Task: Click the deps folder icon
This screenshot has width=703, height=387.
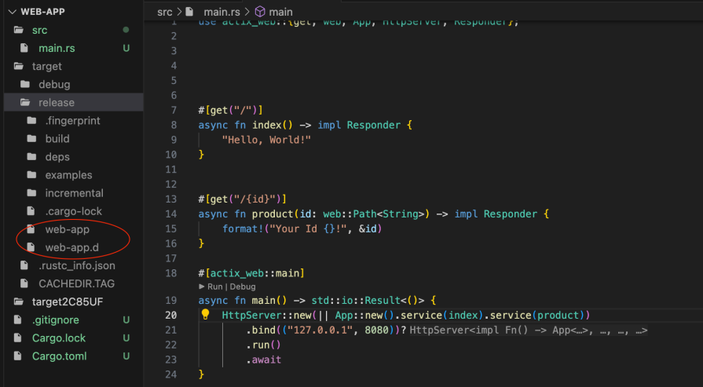Action: pos(31,157)
